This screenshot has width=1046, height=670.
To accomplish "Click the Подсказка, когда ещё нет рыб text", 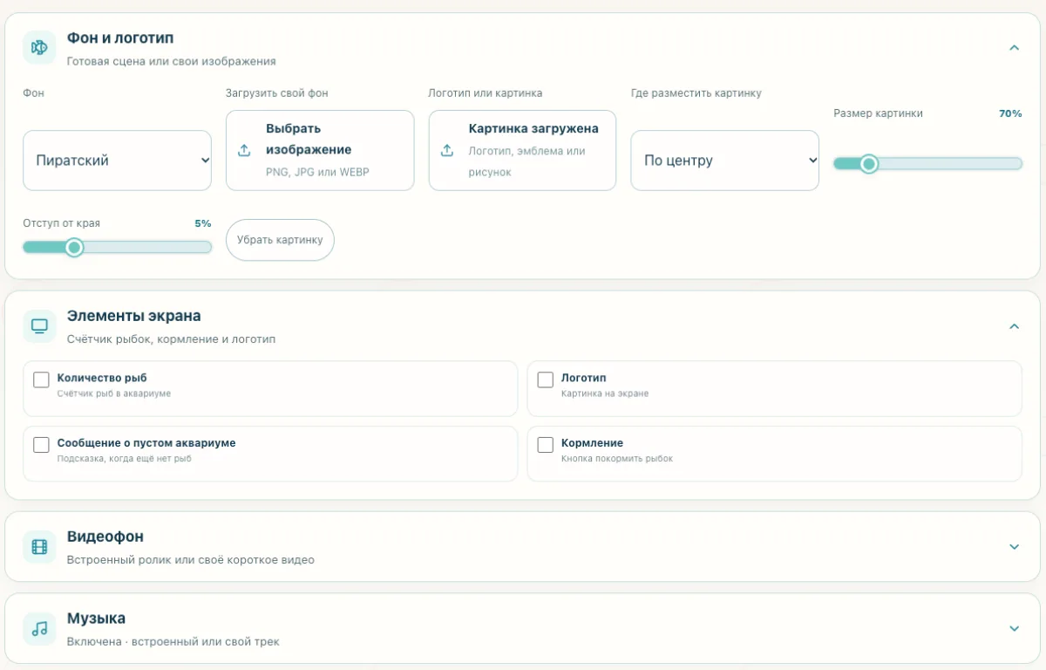I will (x=125, y=459).
